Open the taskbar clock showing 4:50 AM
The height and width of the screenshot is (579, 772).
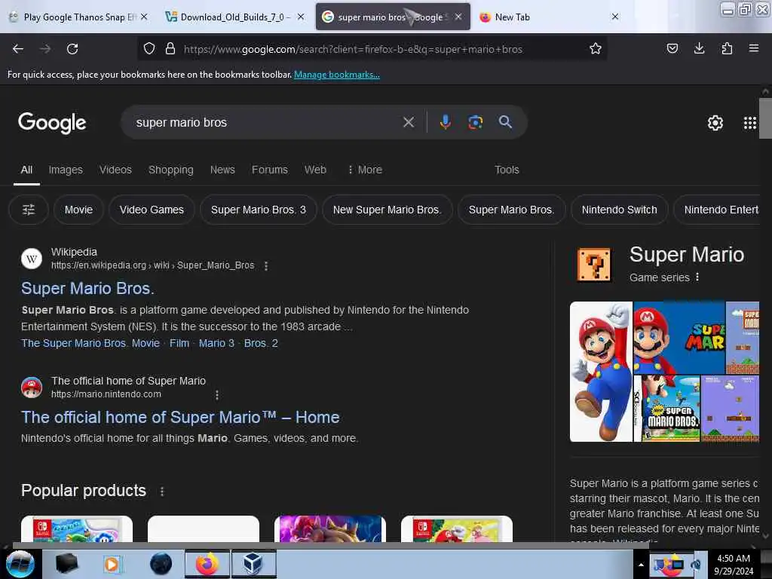[x=734, y=565]
